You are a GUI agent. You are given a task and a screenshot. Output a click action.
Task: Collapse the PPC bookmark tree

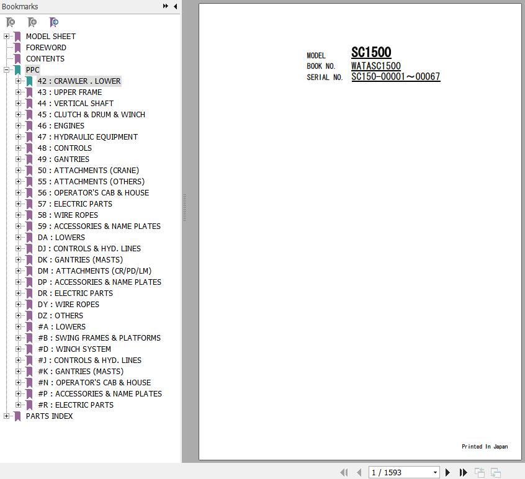[6, 69]
